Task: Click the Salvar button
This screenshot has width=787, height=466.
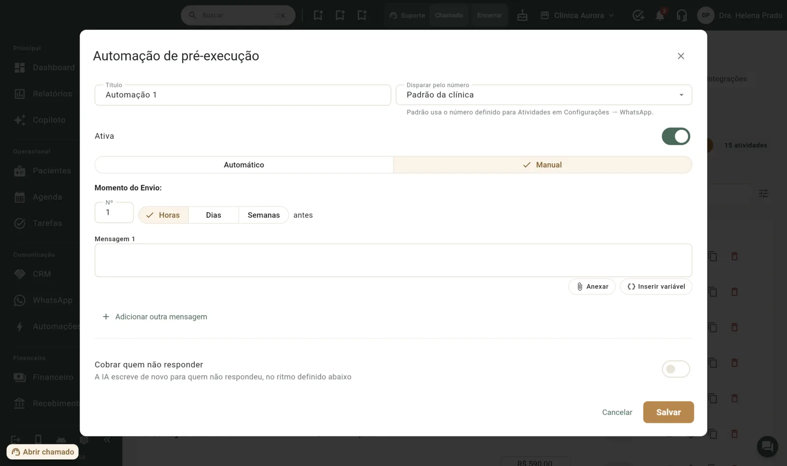Action: point(668,412)
